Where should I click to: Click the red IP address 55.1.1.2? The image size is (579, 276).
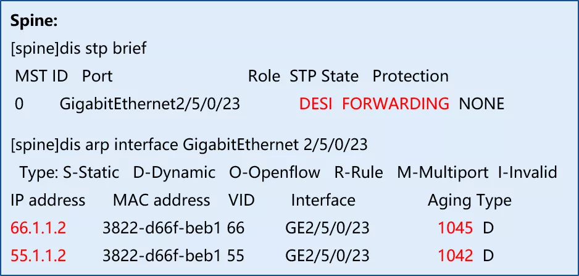click(x=38, y=255)
